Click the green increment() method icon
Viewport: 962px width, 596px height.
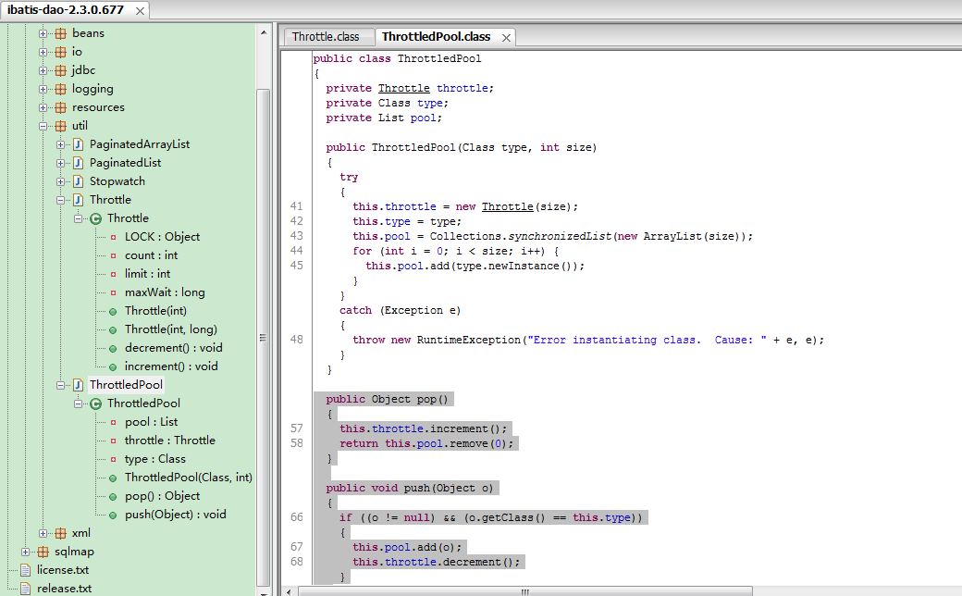(x=113, y=367)
